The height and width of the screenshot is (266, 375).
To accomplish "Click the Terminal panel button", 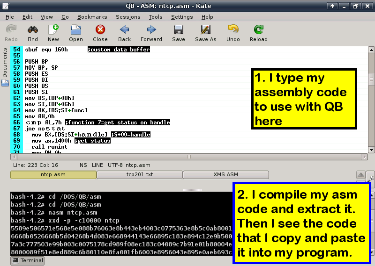I will point(28,261).
